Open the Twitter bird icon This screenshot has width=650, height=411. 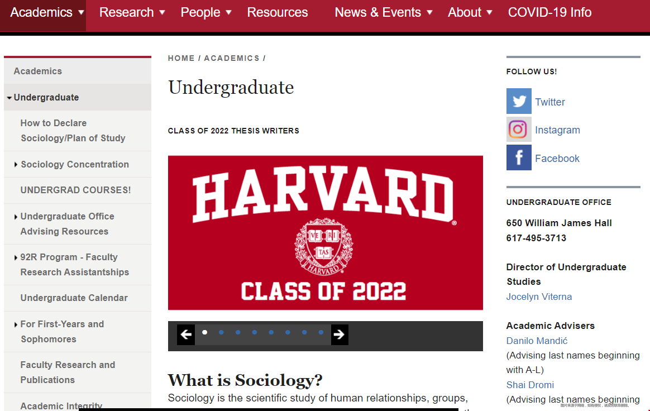[519, 101]
